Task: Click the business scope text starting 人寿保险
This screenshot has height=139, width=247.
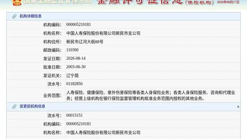Action: click(151, 95)
